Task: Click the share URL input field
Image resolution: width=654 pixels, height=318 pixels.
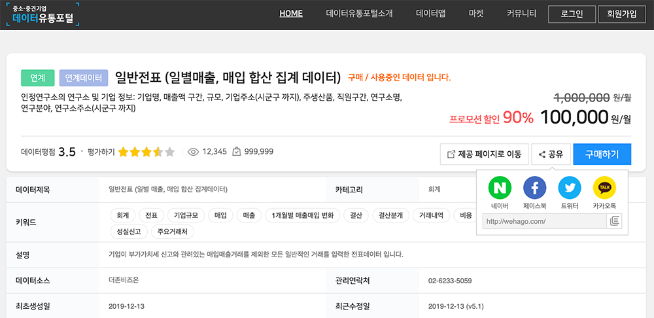Action: point(544,222)
